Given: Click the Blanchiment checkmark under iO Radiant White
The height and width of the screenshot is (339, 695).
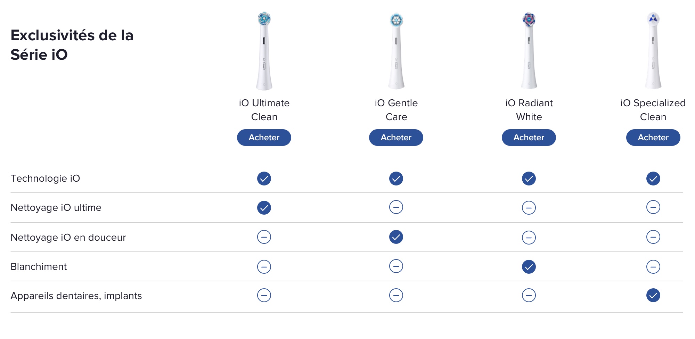Looking at the screenshot, I should 529,267.
